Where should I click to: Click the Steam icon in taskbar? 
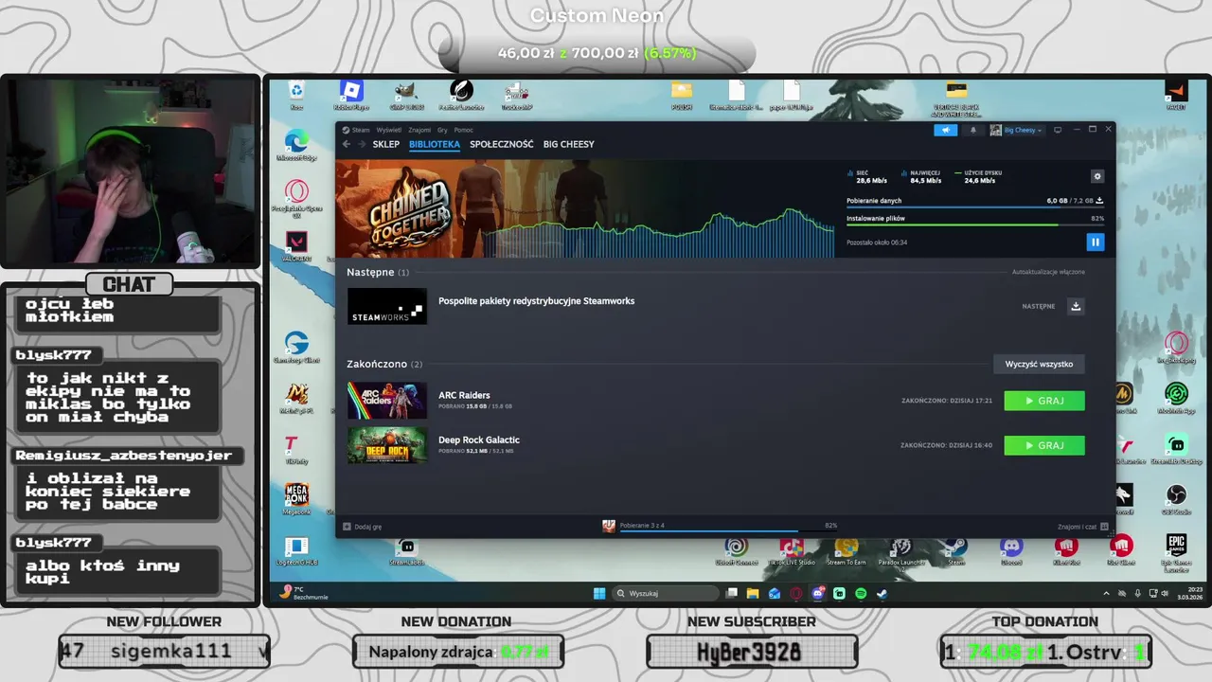pyautogui.click(x=882, y=594)
